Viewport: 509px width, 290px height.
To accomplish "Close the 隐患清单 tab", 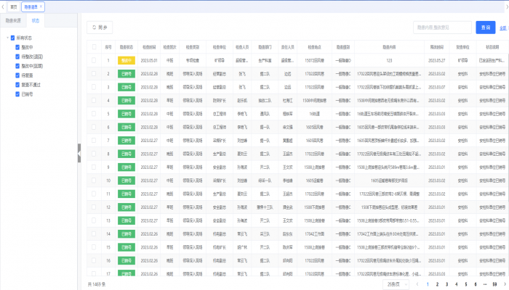I will click(41, 6).
